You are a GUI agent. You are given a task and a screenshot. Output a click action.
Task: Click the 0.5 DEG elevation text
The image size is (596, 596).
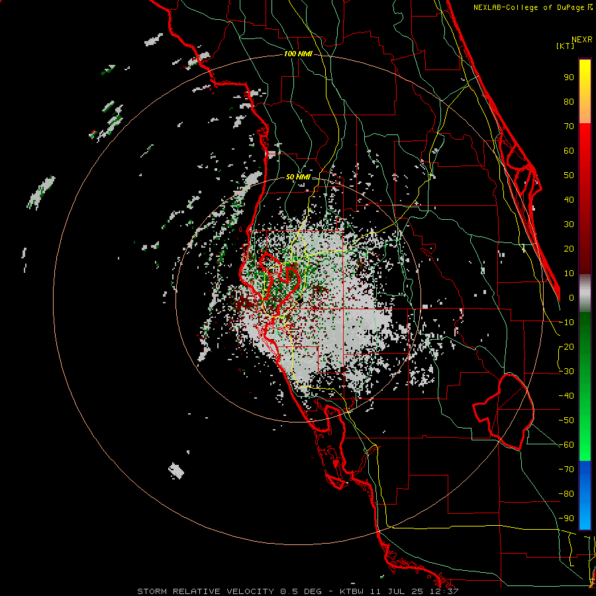tap(301, 591)
